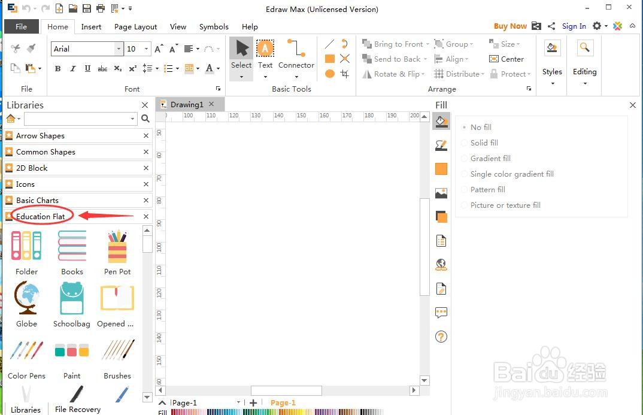Image resolution: width=643 pixels, height=415 pixels.
Task: Apply bold formatting
Action: click(58, 68)
